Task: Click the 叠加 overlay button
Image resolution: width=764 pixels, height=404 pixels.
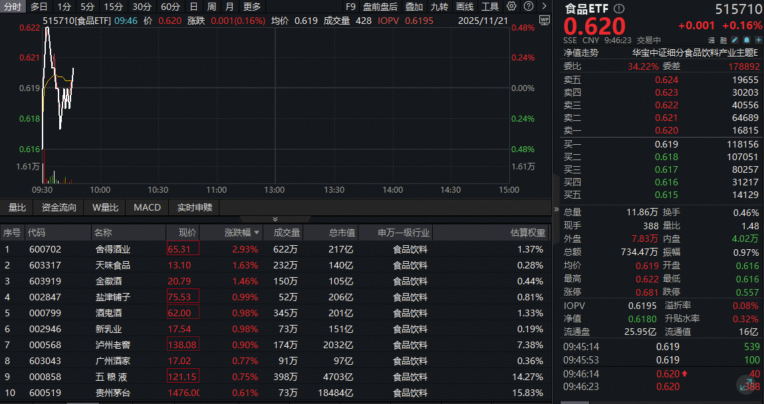Action: (414, 7)
